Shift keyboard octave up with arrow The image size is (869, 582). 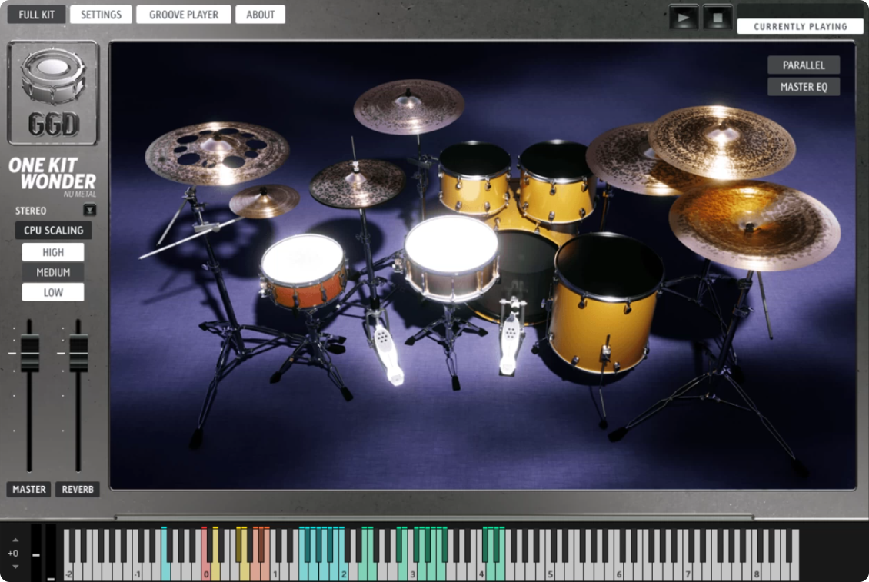(x=15, y=540)
